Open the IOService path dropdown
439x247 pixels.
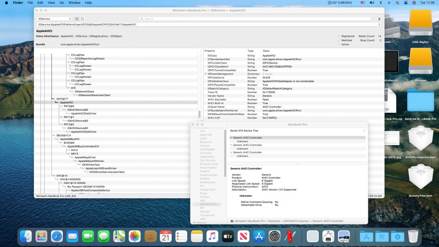coord(209,24)
